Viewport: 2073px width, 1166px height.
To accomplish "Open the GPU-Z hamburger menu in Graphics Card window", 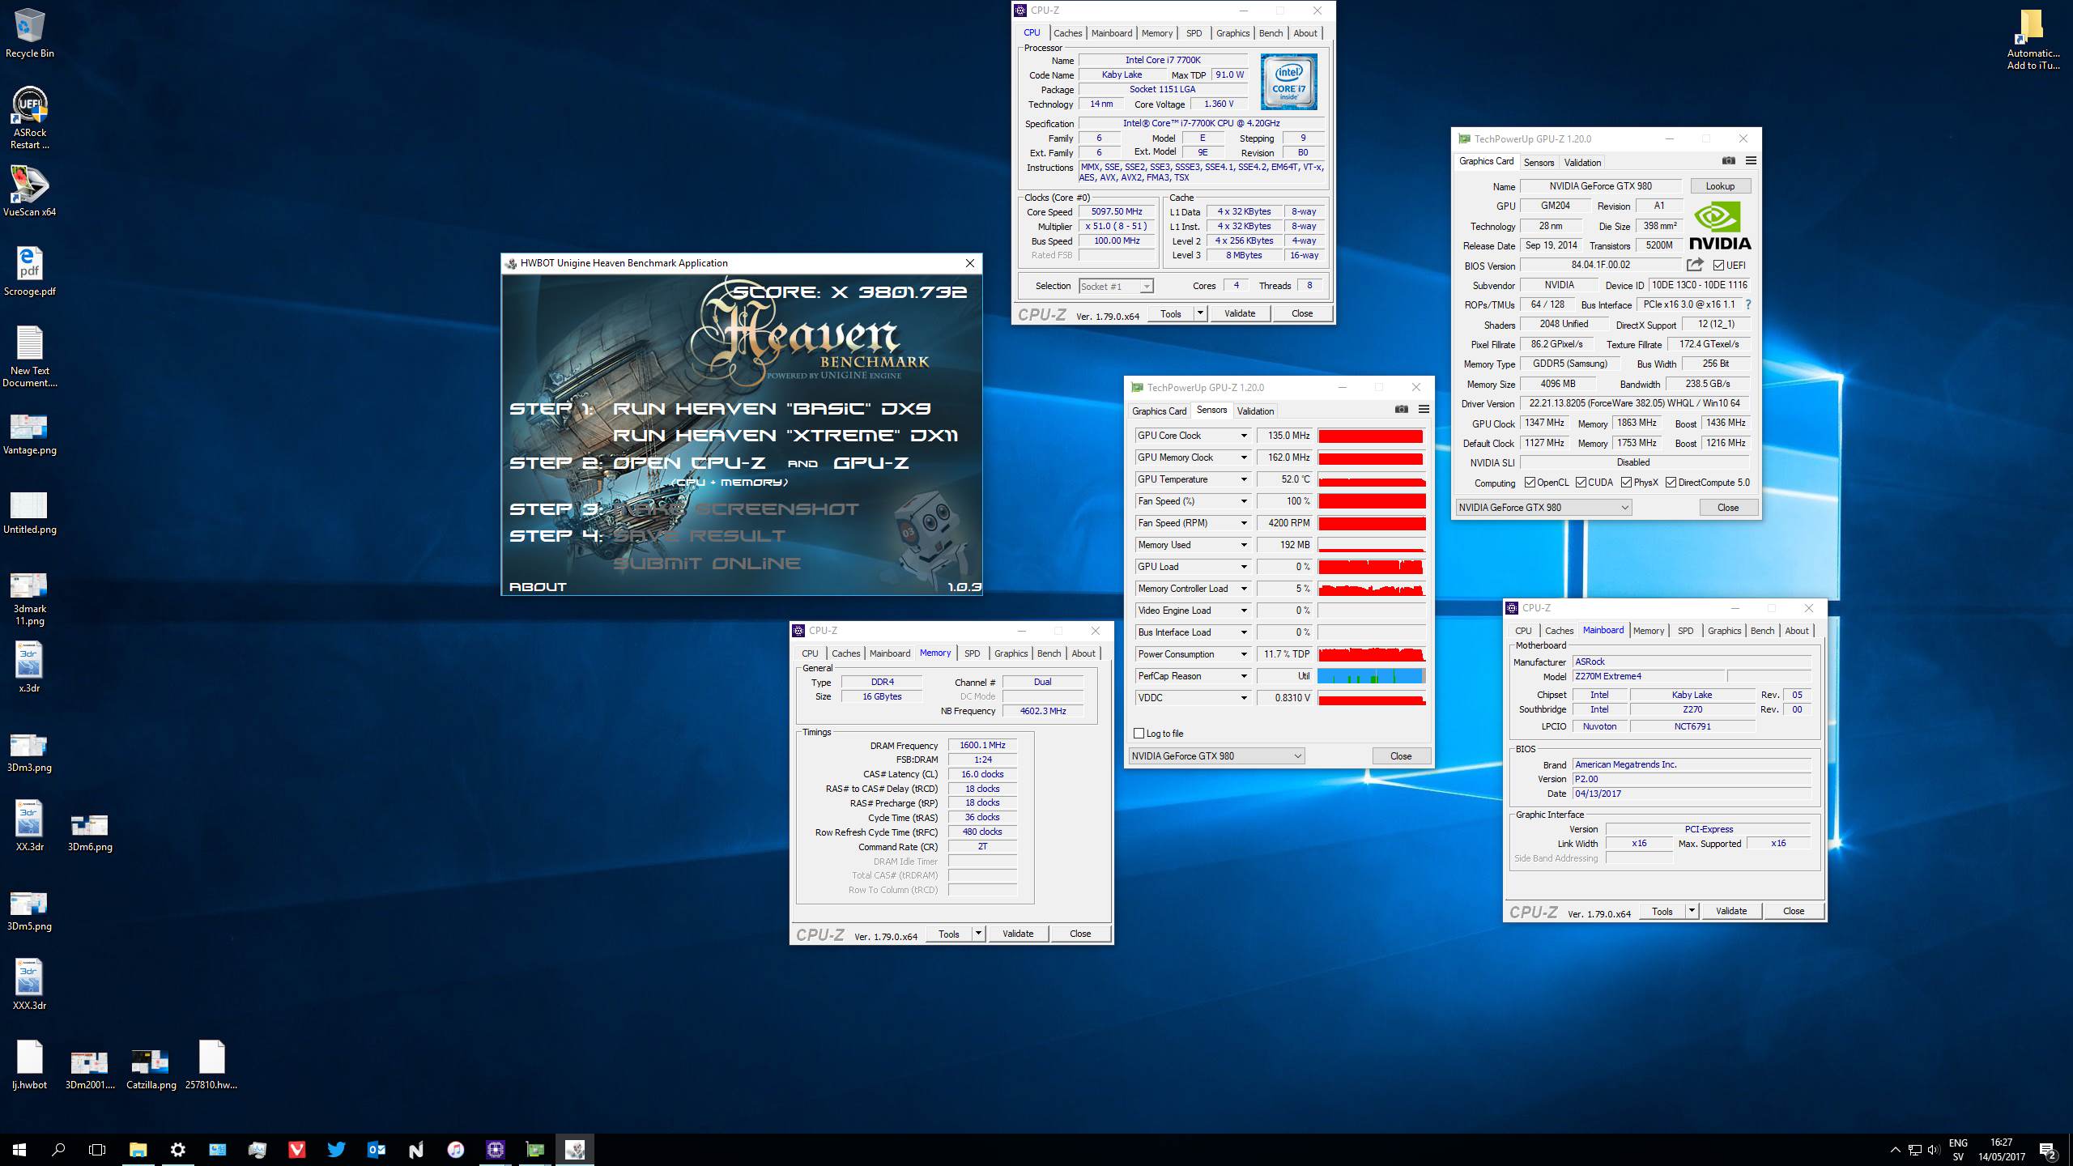I will click(1751, 161).
